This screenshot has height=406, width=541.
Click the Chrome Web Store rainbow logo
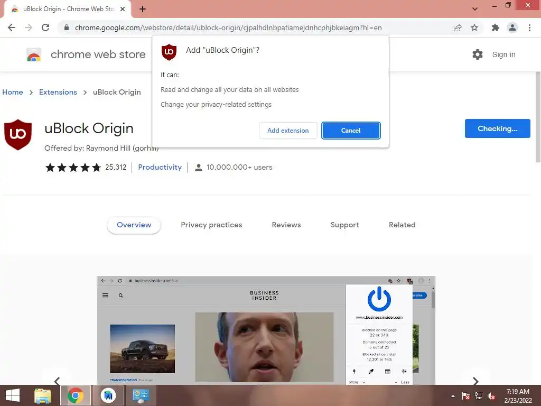(34, 54)
